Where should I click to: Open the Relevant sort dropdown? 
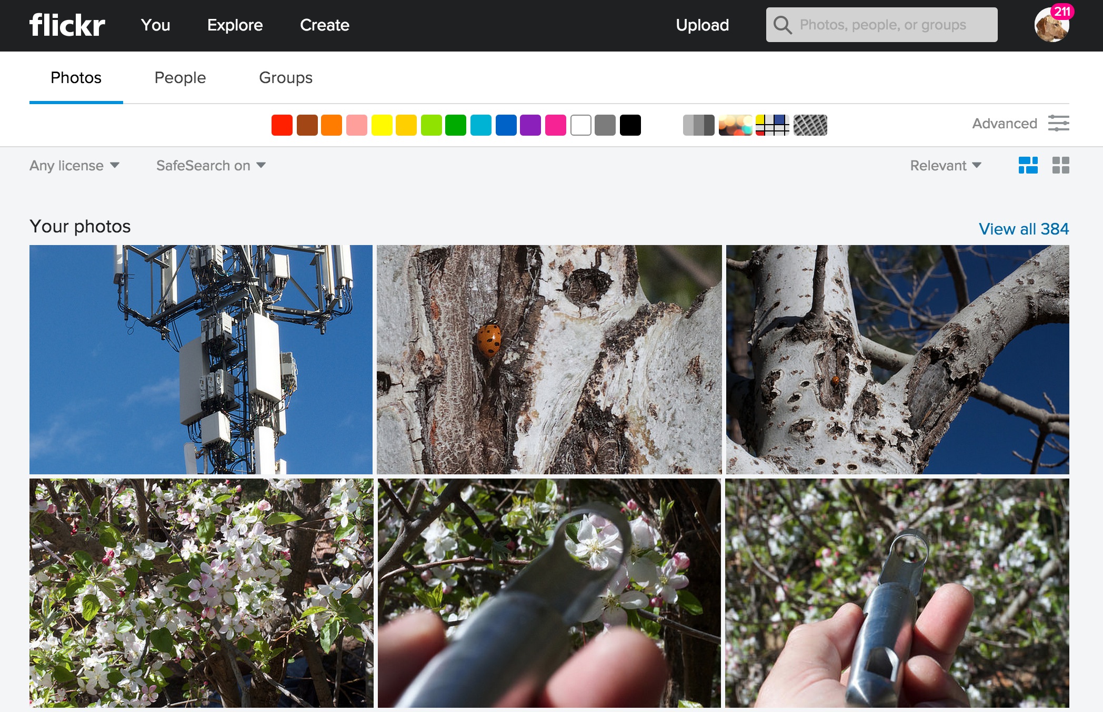pos(946,166)
